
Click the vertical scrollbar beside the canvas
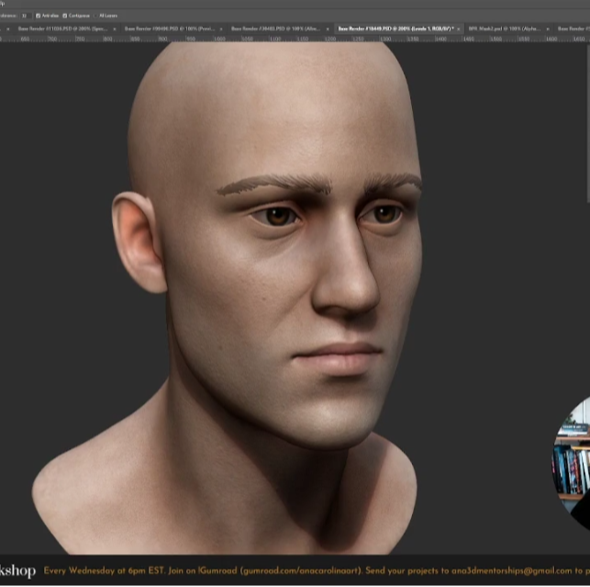click(x=588, y=122)
